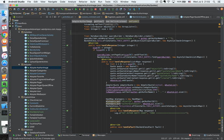
Task: Click the onClick() breadcrumb
Action: pos(134,21)
